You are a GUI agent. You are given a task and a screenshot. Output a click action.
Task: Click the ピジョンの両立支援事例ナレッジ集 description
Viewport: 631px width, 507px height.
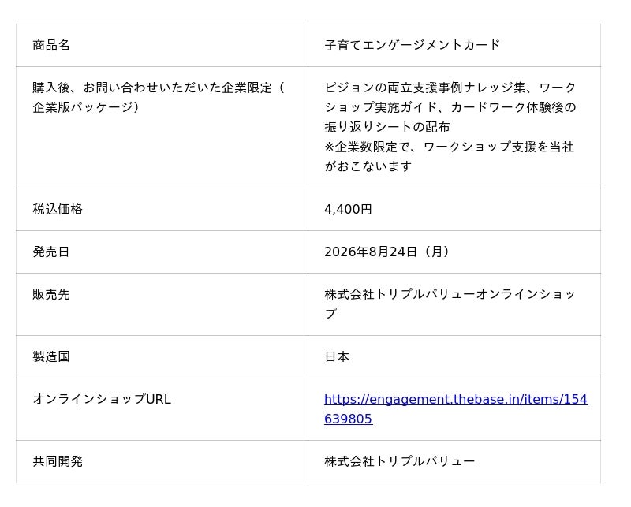(425, 88)
